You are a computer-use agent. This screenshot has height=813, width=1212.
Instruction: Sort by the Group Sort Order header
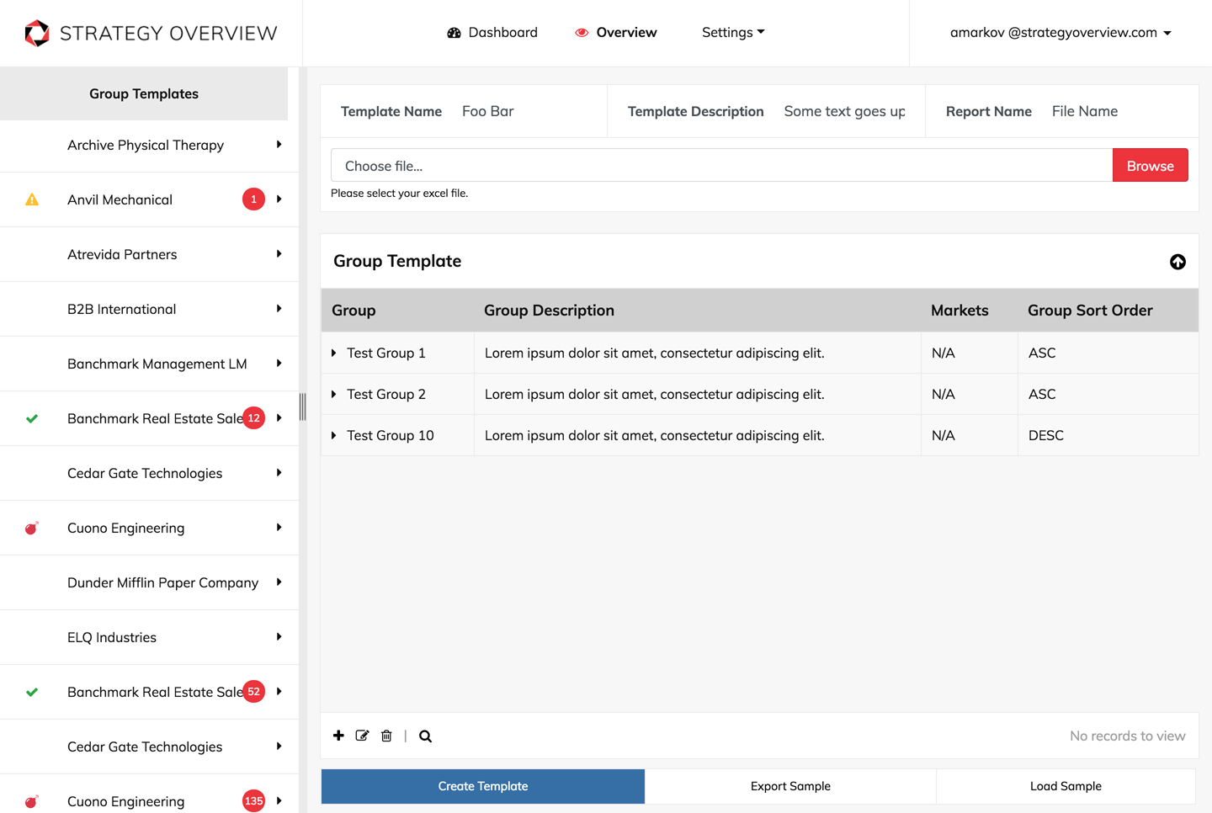point(1090,311)
